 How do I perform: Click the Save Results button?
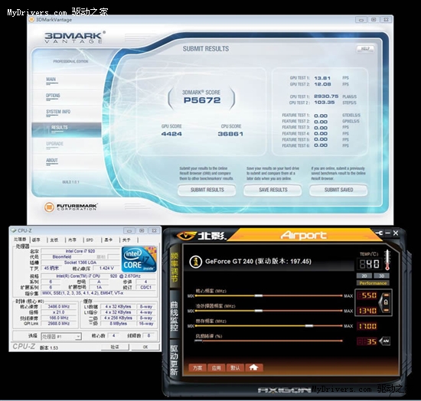[273, 190]
